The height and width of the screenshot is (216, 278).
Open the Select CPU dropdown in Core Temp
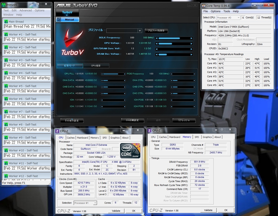click(x=228, y=18)
